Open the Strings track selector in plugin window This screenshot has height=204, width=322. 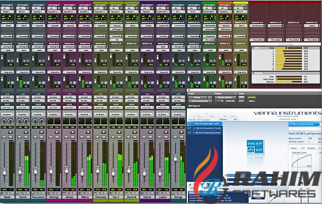tap(198, 97)
